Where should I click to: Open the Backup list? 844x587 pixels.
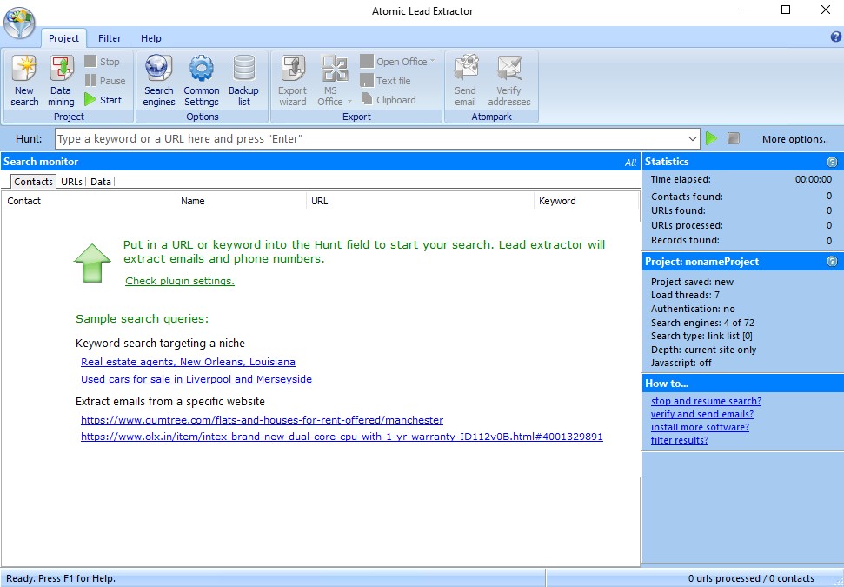243,80
